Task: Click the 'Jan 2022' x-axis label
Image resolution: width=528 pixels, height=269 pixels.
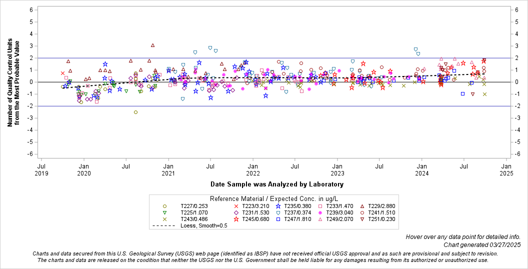Action: pos(253,169)
